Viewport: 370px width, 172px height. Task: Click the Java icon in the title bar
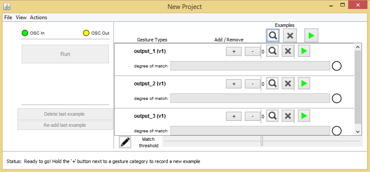point(7,6)
